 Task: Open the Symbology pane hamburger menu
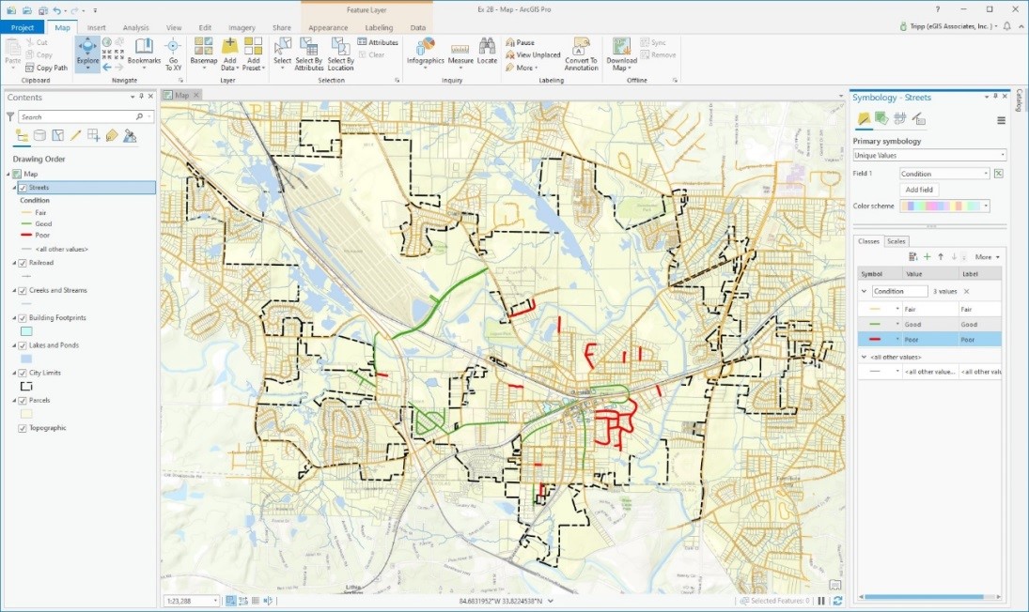1001,120
